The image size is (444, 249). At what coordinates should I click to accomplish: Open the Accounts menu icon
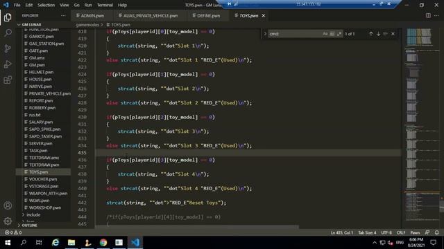tap(8, 205)
